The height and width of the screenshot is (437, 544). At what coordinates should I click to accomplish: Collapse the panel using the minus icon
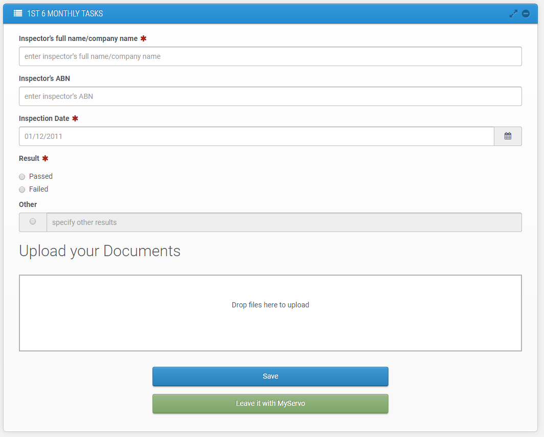tap(526, 14)
